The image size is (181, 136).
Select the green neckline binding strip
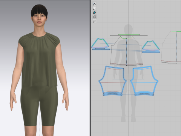(129, 35)
